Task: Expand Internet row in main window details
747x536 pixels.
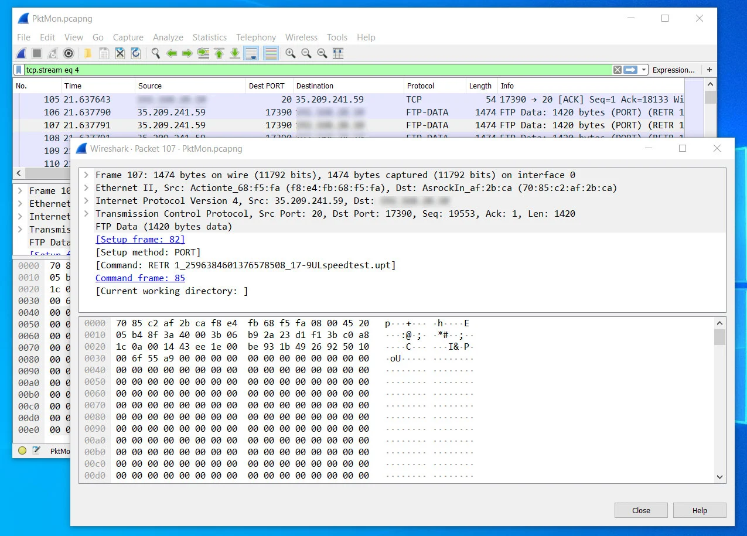Action: [x=20, y=217]
